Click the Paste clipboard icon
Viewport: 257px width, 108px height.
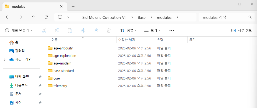pos(70,30)
